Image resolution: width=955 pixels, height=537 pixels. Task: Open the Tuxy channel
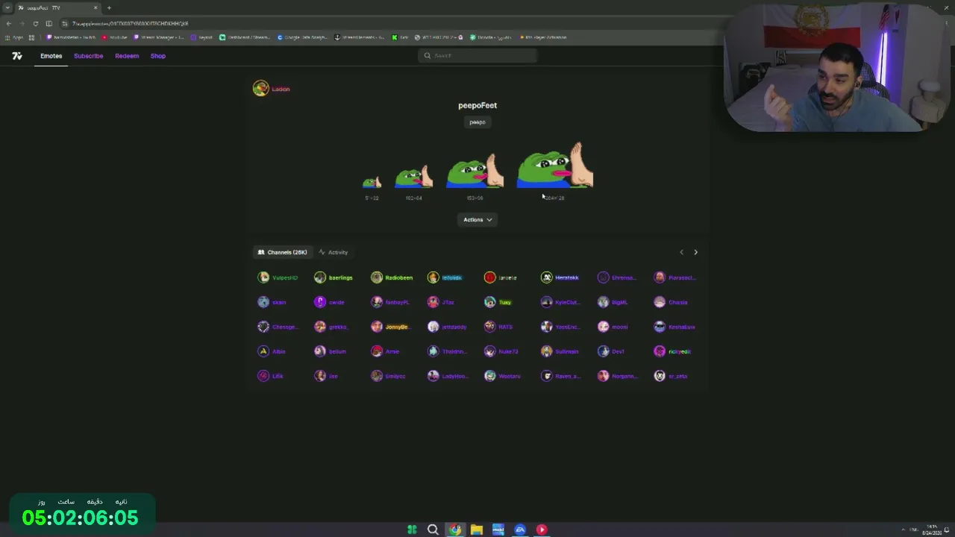(498, 302)
